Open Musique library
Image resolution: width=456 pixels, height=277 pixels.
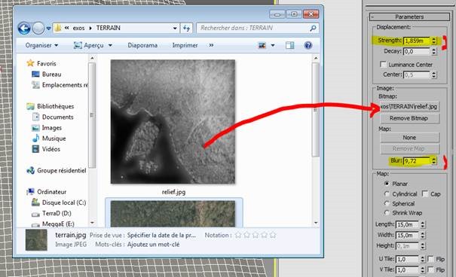tap(54, 138)
